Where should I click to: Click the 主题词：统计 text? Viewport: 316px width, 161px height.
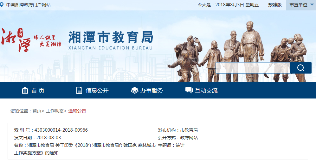[171, 145]
